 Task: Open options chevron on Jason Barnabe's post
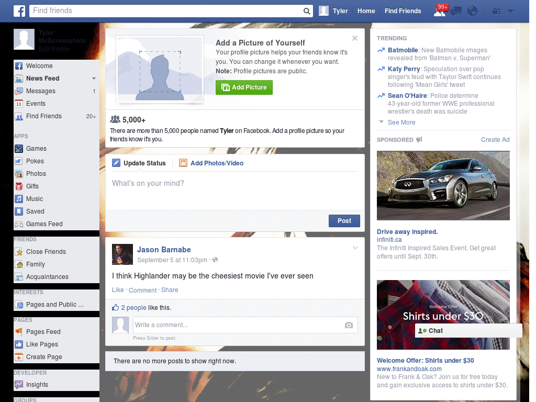(x=355, y=248)
